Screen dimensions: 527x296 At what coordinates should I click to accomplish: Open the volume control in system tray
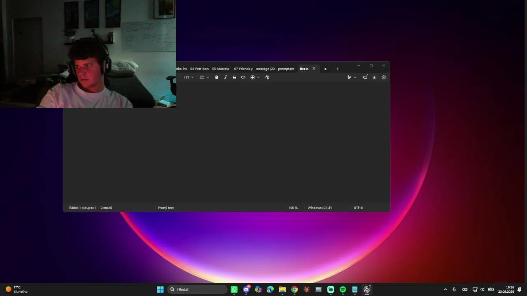tap(483, 289)
